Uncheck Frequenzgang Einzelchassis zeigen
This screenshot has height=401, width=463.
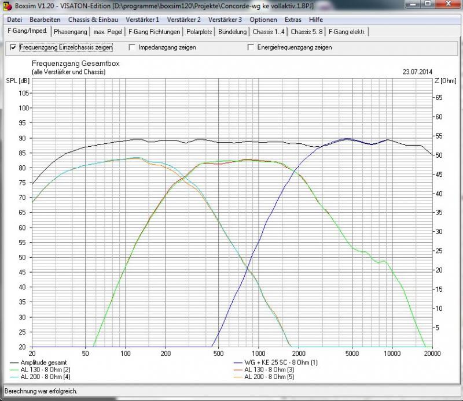(x=13, y=47)
